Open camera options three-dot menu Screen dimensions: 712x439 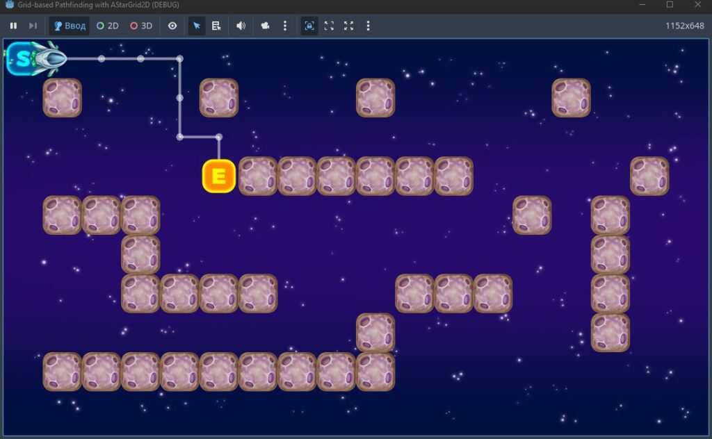point(284,26)
